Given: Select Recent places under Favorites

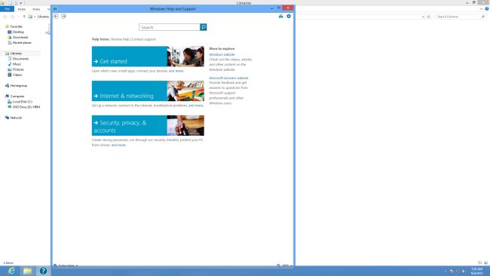Looking at the screenshot, I should pyautogui.click(x=20, y=42).
